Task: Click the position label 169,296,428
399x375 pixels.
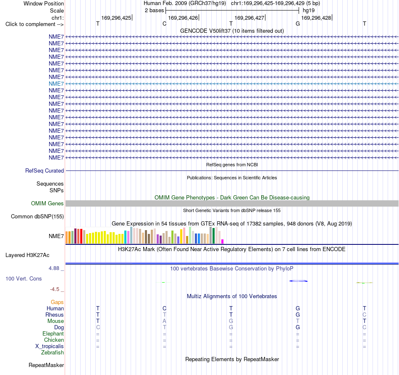Action: 316,18
